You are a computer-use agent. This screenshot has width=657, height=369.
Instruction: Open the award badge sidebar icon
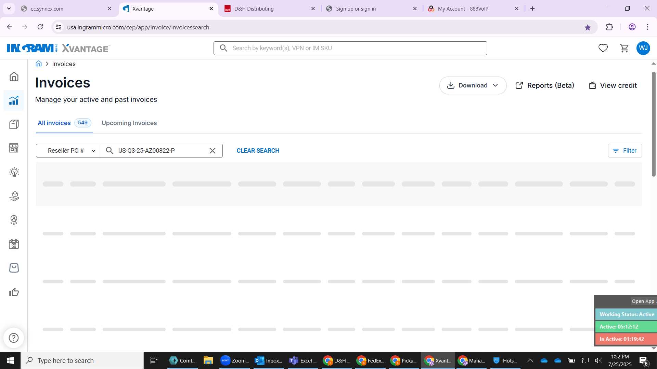14,220
